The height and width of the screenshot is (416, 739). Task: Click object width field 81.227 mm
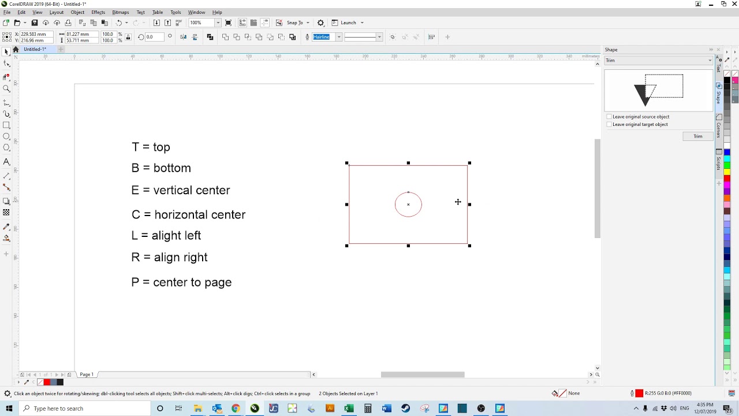point(81,34)
